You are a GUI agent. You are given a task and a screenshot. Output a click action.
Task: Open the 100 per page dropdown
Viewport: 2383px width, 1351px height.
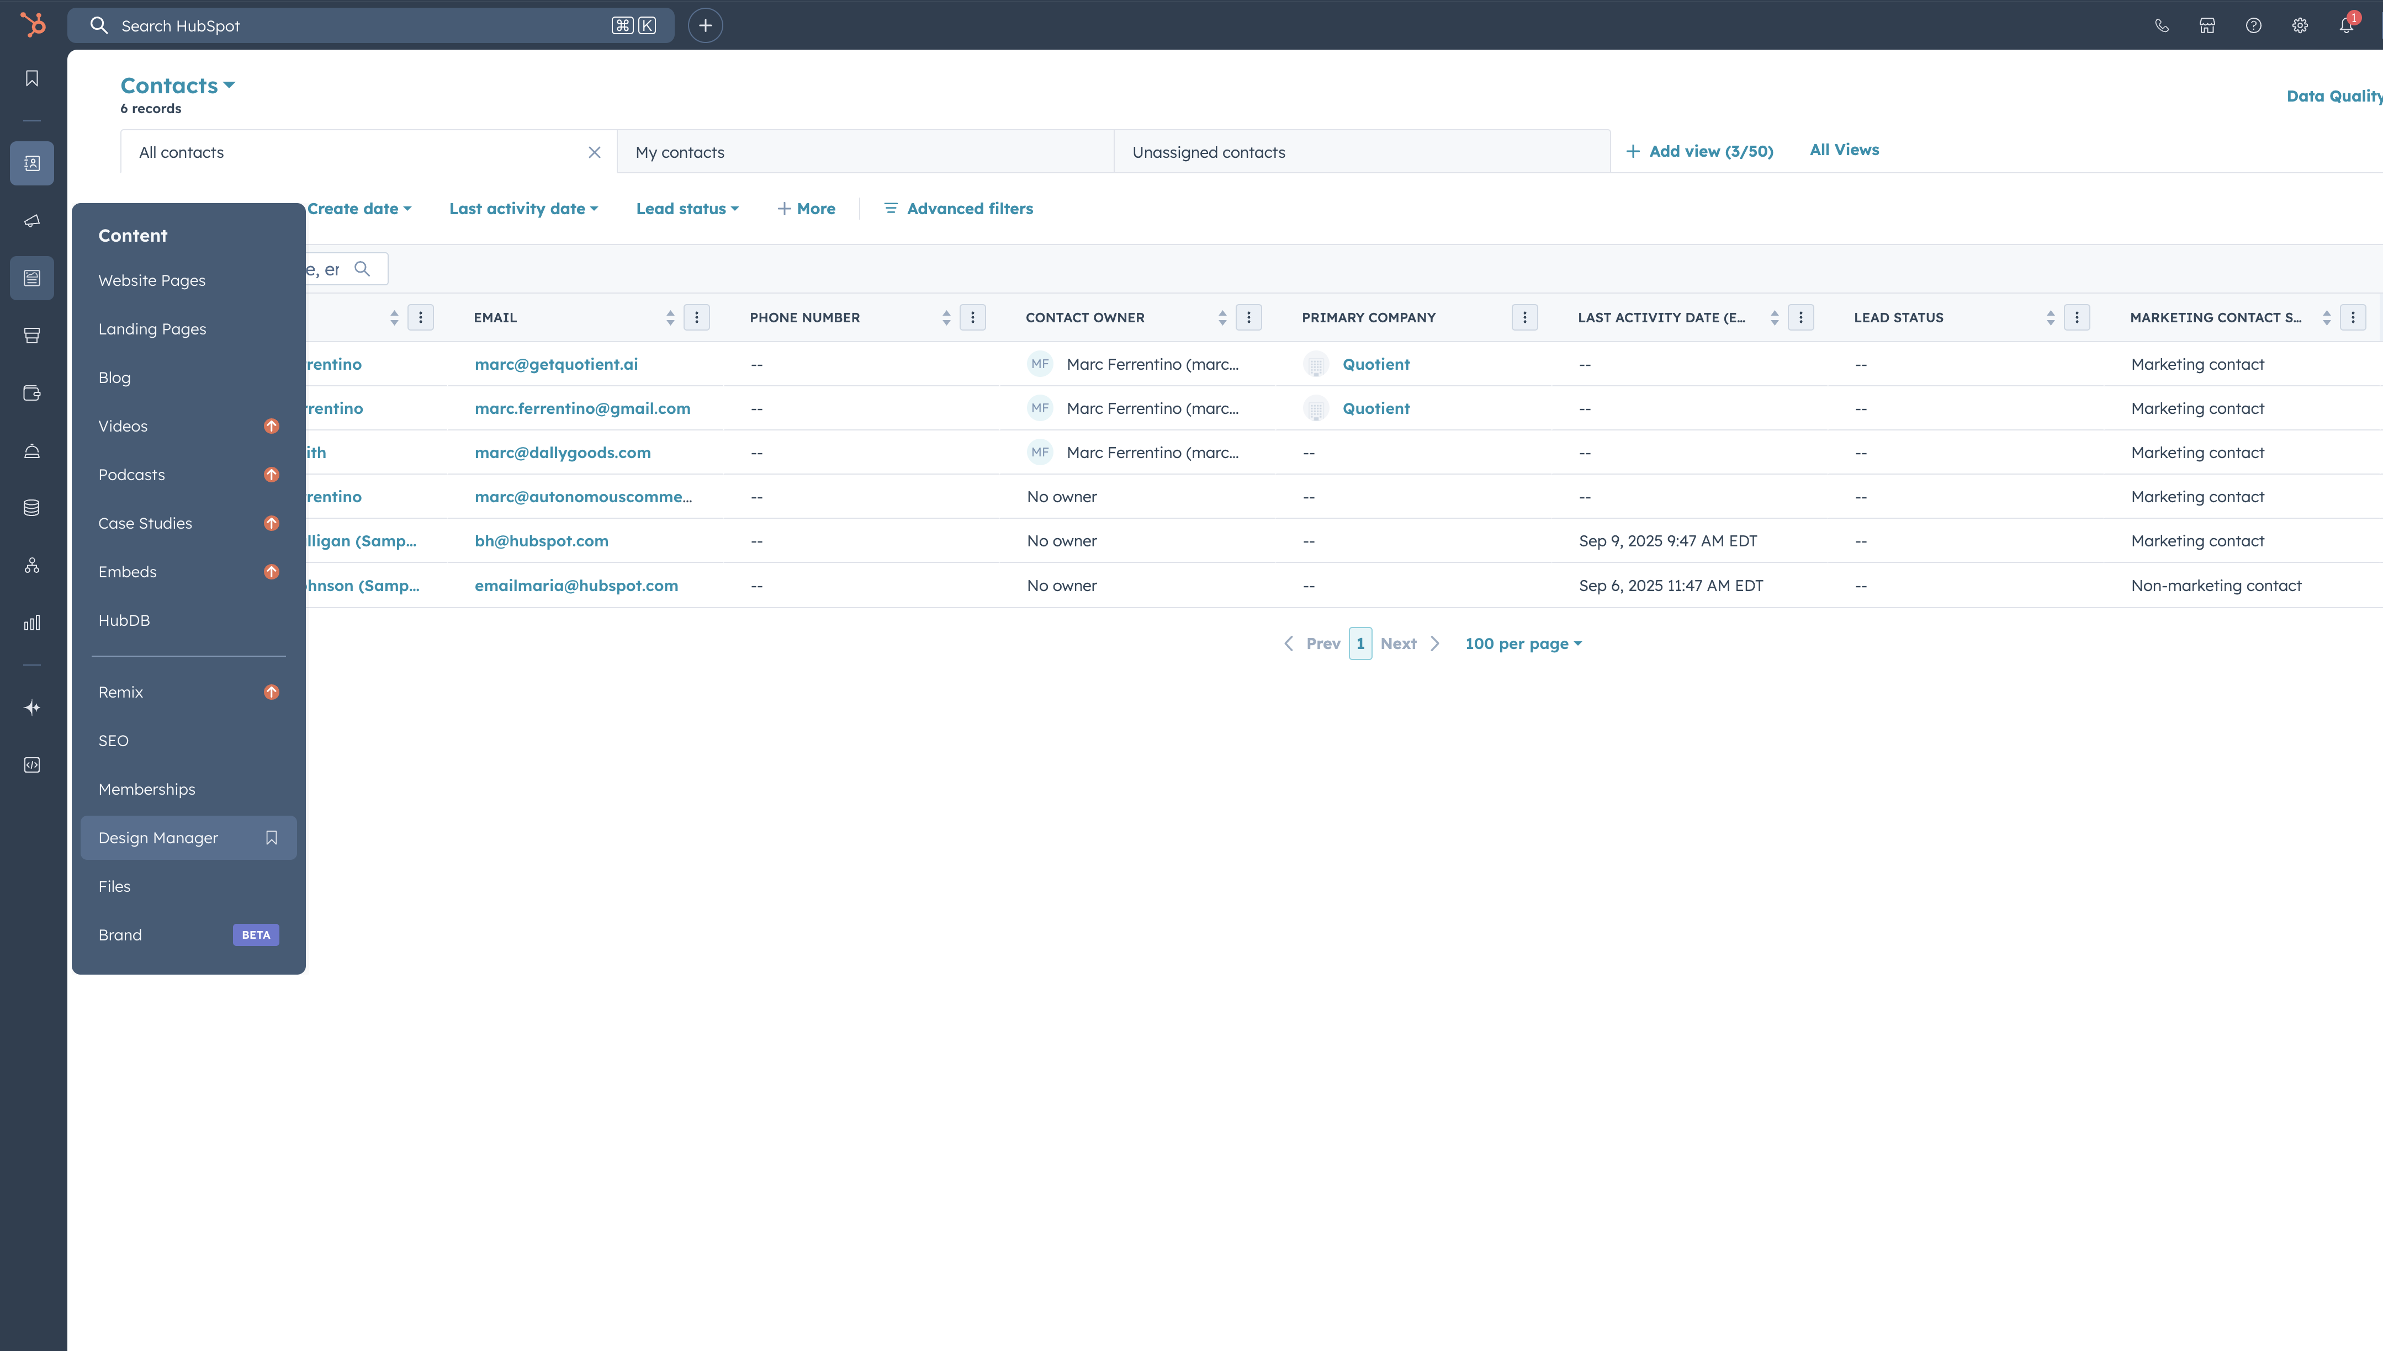(1522, 643)
